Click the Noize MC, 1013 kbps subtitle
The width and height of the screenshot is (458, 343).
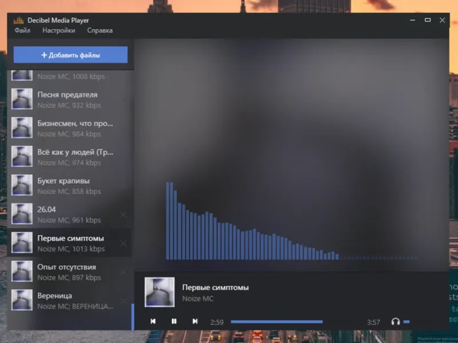(71, 249)
